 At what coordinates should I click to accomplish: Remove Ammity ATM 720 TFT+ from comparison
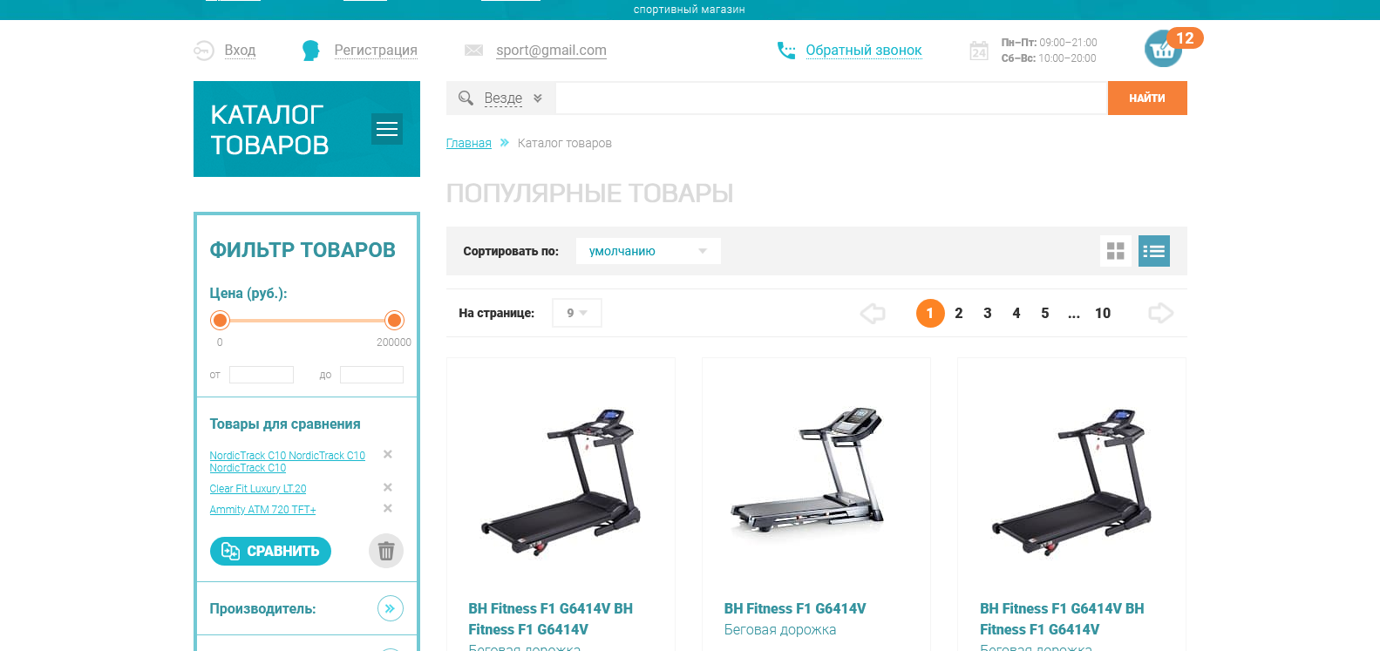(388, 508)
